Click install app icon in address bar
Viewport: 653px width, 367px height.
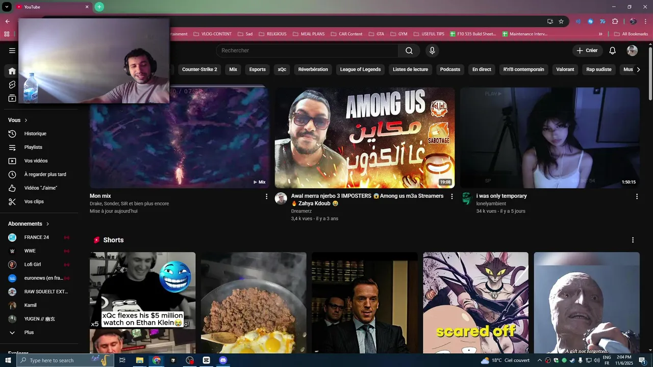pyautogui.click(x=550, y=21)
